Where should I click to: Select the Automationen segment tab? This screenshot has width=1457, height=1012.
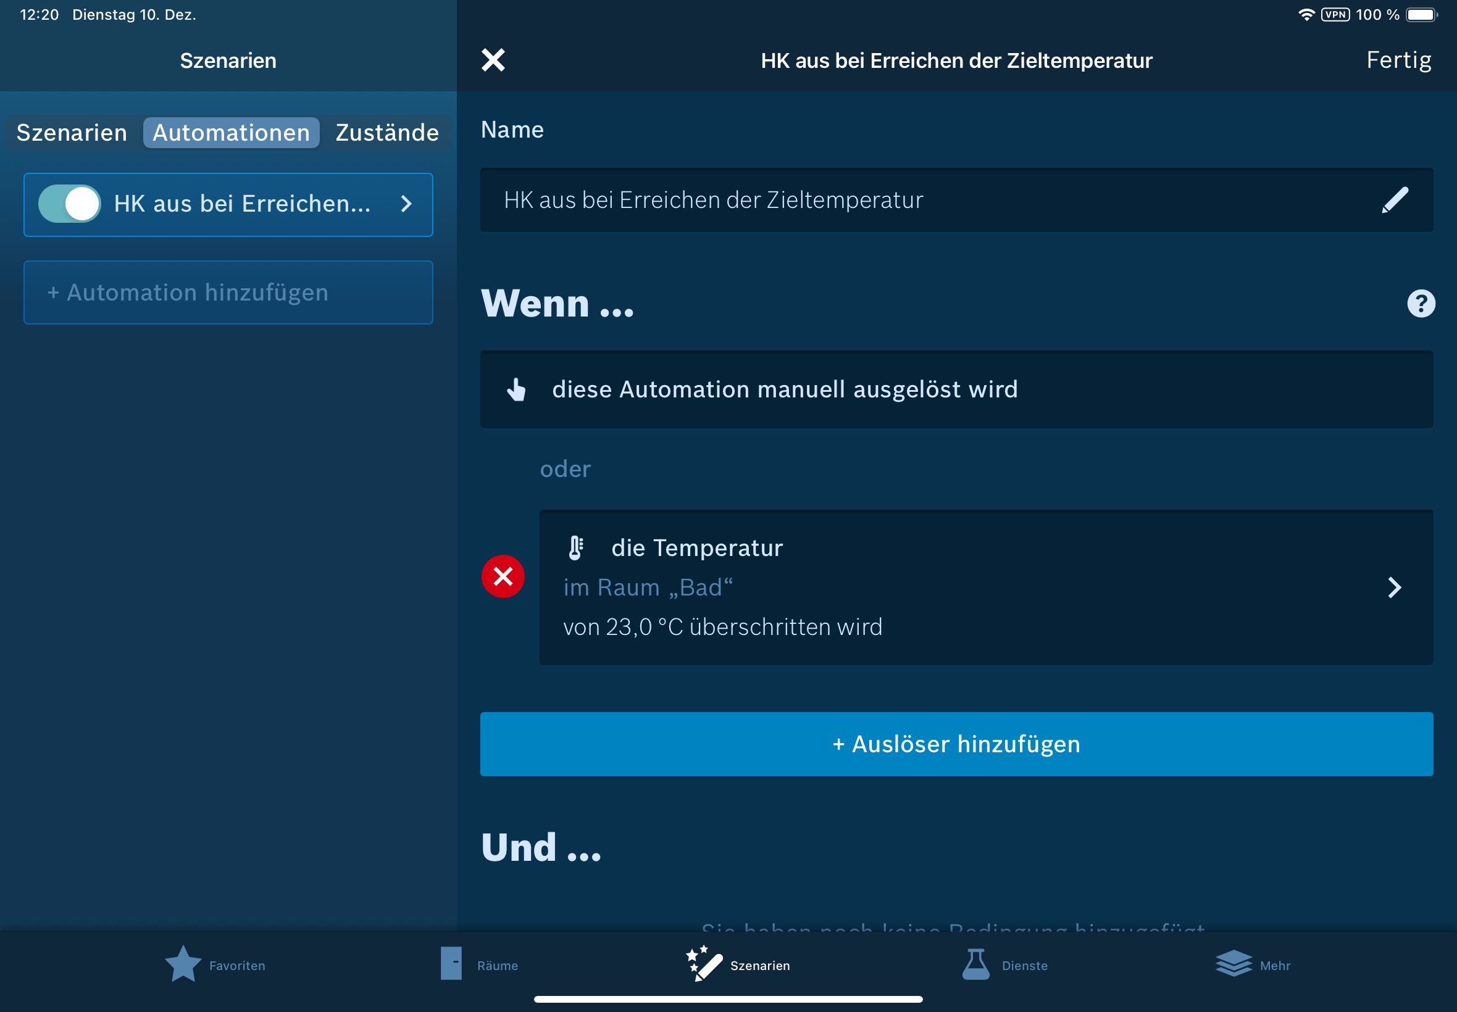(x=231, y=133)
